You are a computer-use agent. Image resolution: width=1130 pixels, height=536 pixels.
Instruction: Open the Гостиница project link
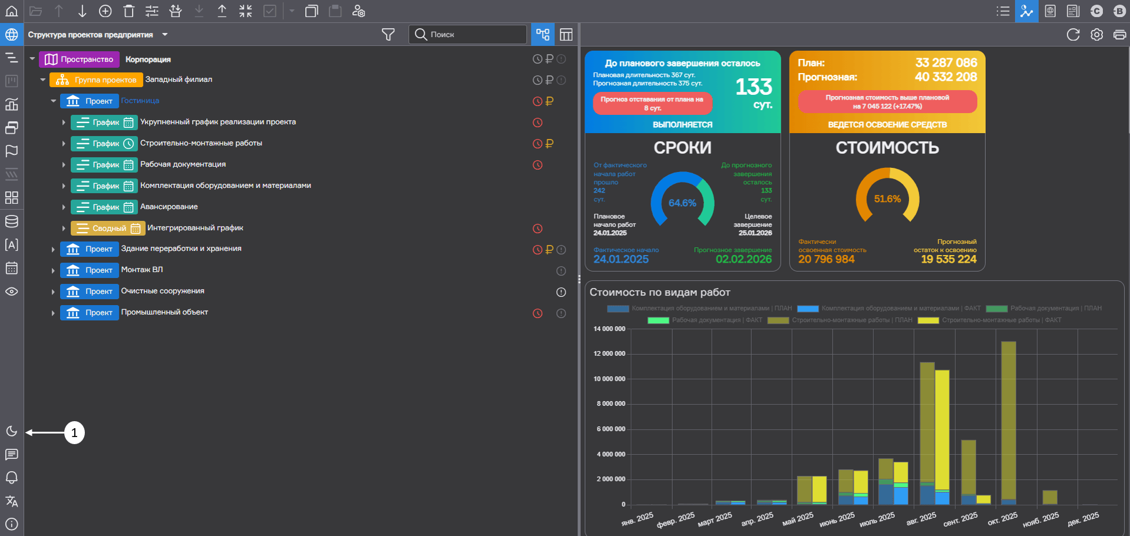point(140,101)
